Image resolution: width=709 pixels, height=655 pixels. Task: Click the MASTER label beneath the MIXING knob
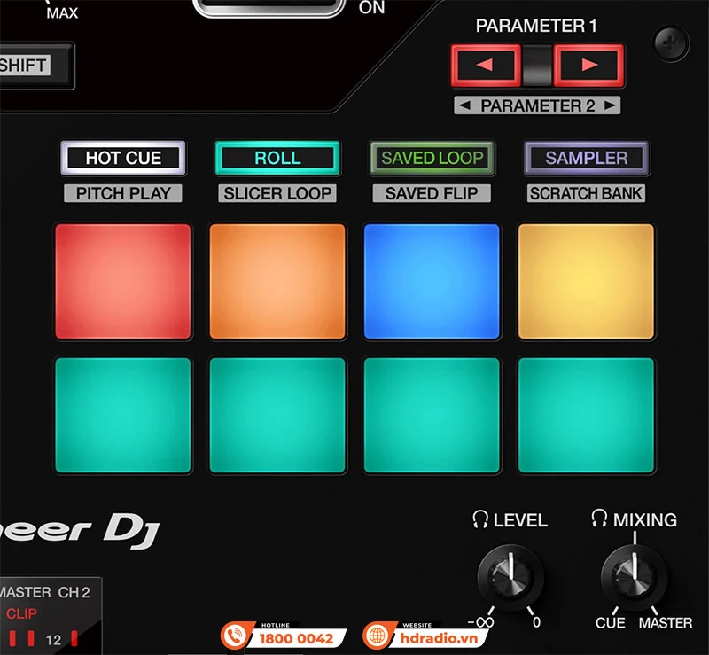click(666, 623)
